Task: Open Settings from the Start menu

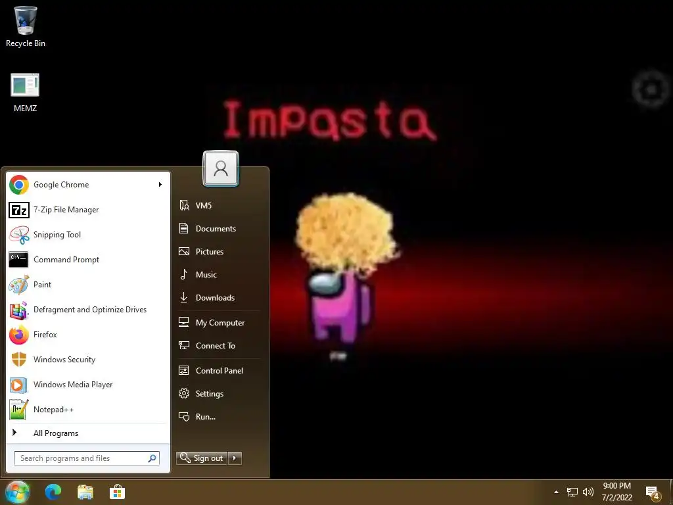Action: (218, 393)
